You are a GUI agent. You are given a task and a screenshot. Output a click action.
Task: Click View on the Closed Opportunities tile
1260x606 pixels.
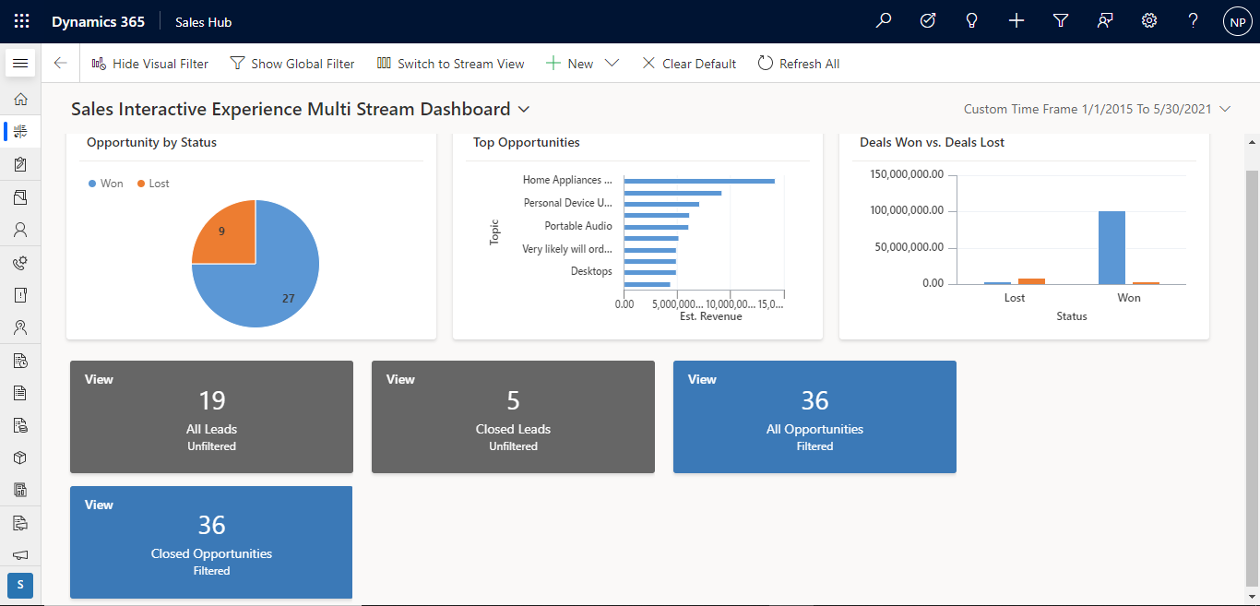pos(99,505)
